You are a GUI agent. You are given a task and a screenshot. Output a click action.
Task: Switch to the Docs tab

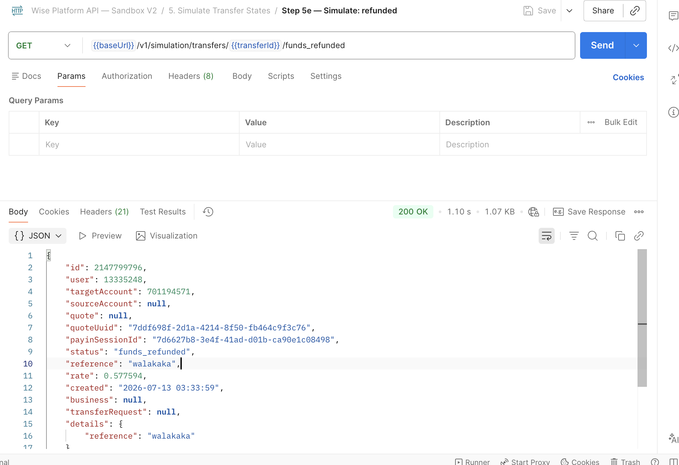(x=26, y=76)
